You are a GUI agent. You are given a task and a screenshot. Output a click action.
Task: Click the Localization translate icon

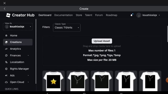click(6, 62)
